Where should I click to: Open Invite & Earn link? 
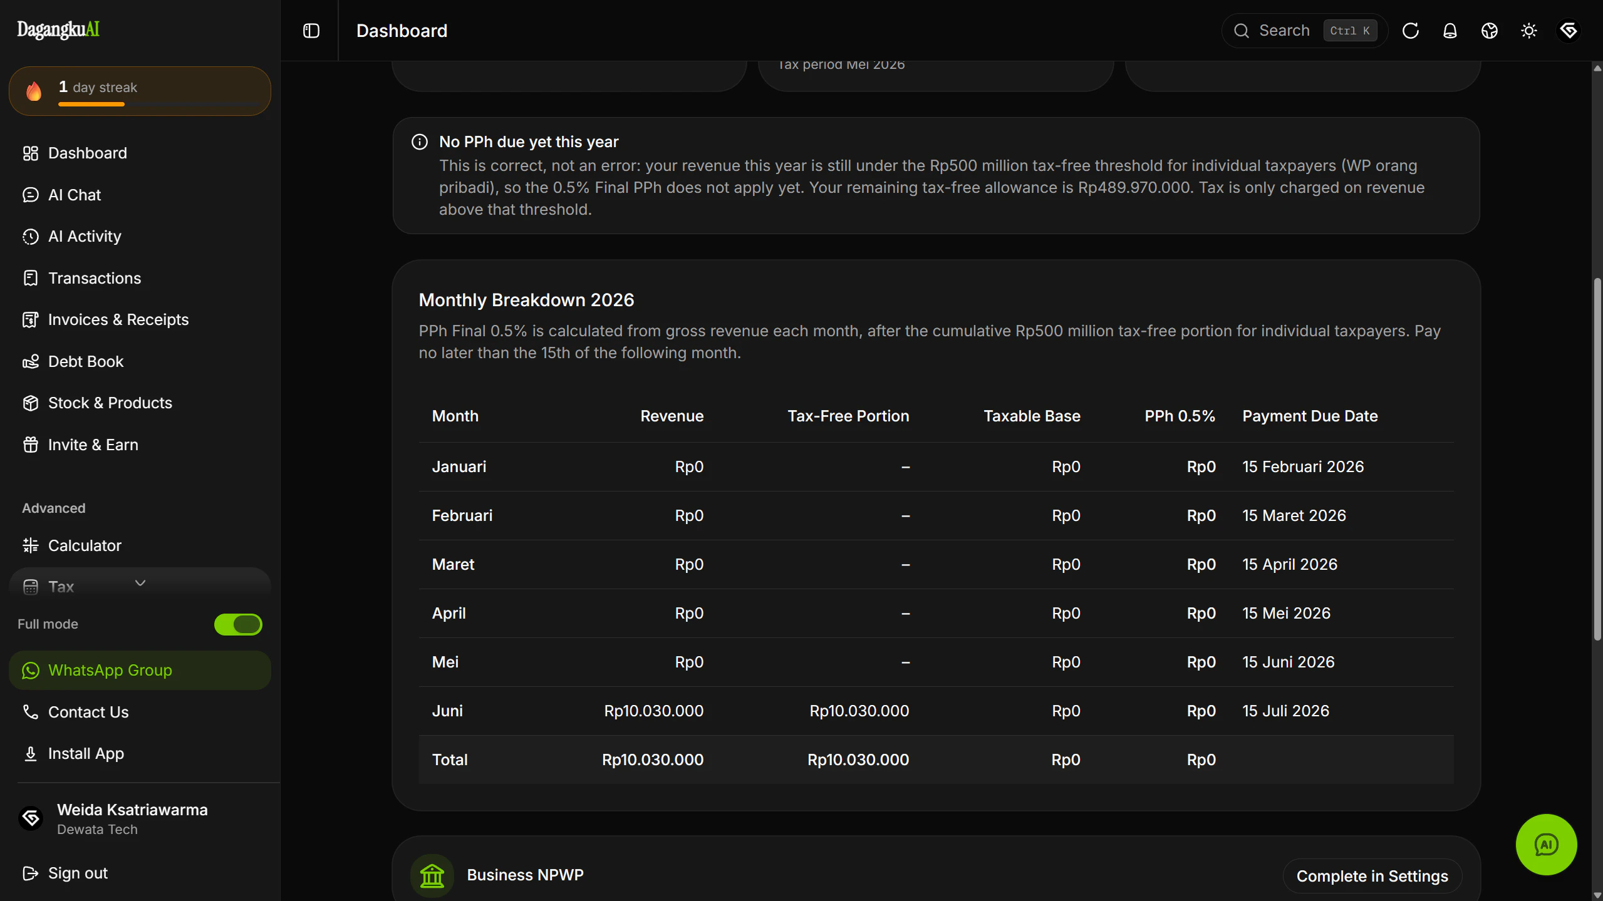(x=140, y=445)
